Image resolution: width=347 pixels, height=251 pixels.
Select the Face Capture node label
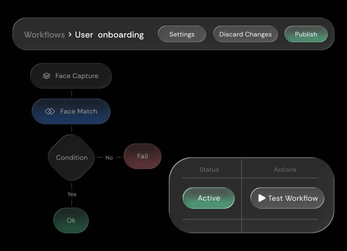(x=77, y=76)
